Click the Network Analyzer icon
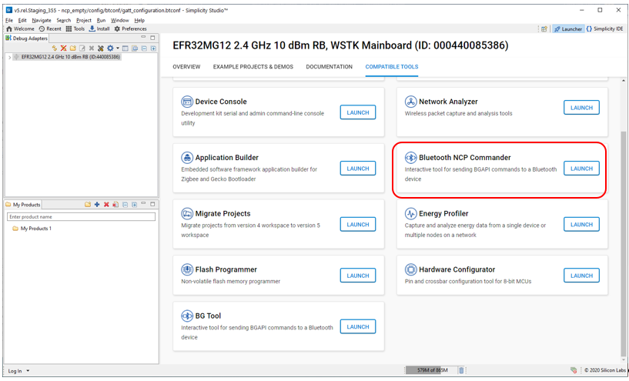 coord(411,102)
